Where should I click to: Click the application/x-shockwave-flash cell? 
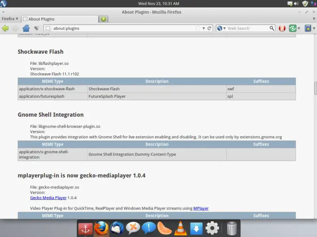[53, 89]
